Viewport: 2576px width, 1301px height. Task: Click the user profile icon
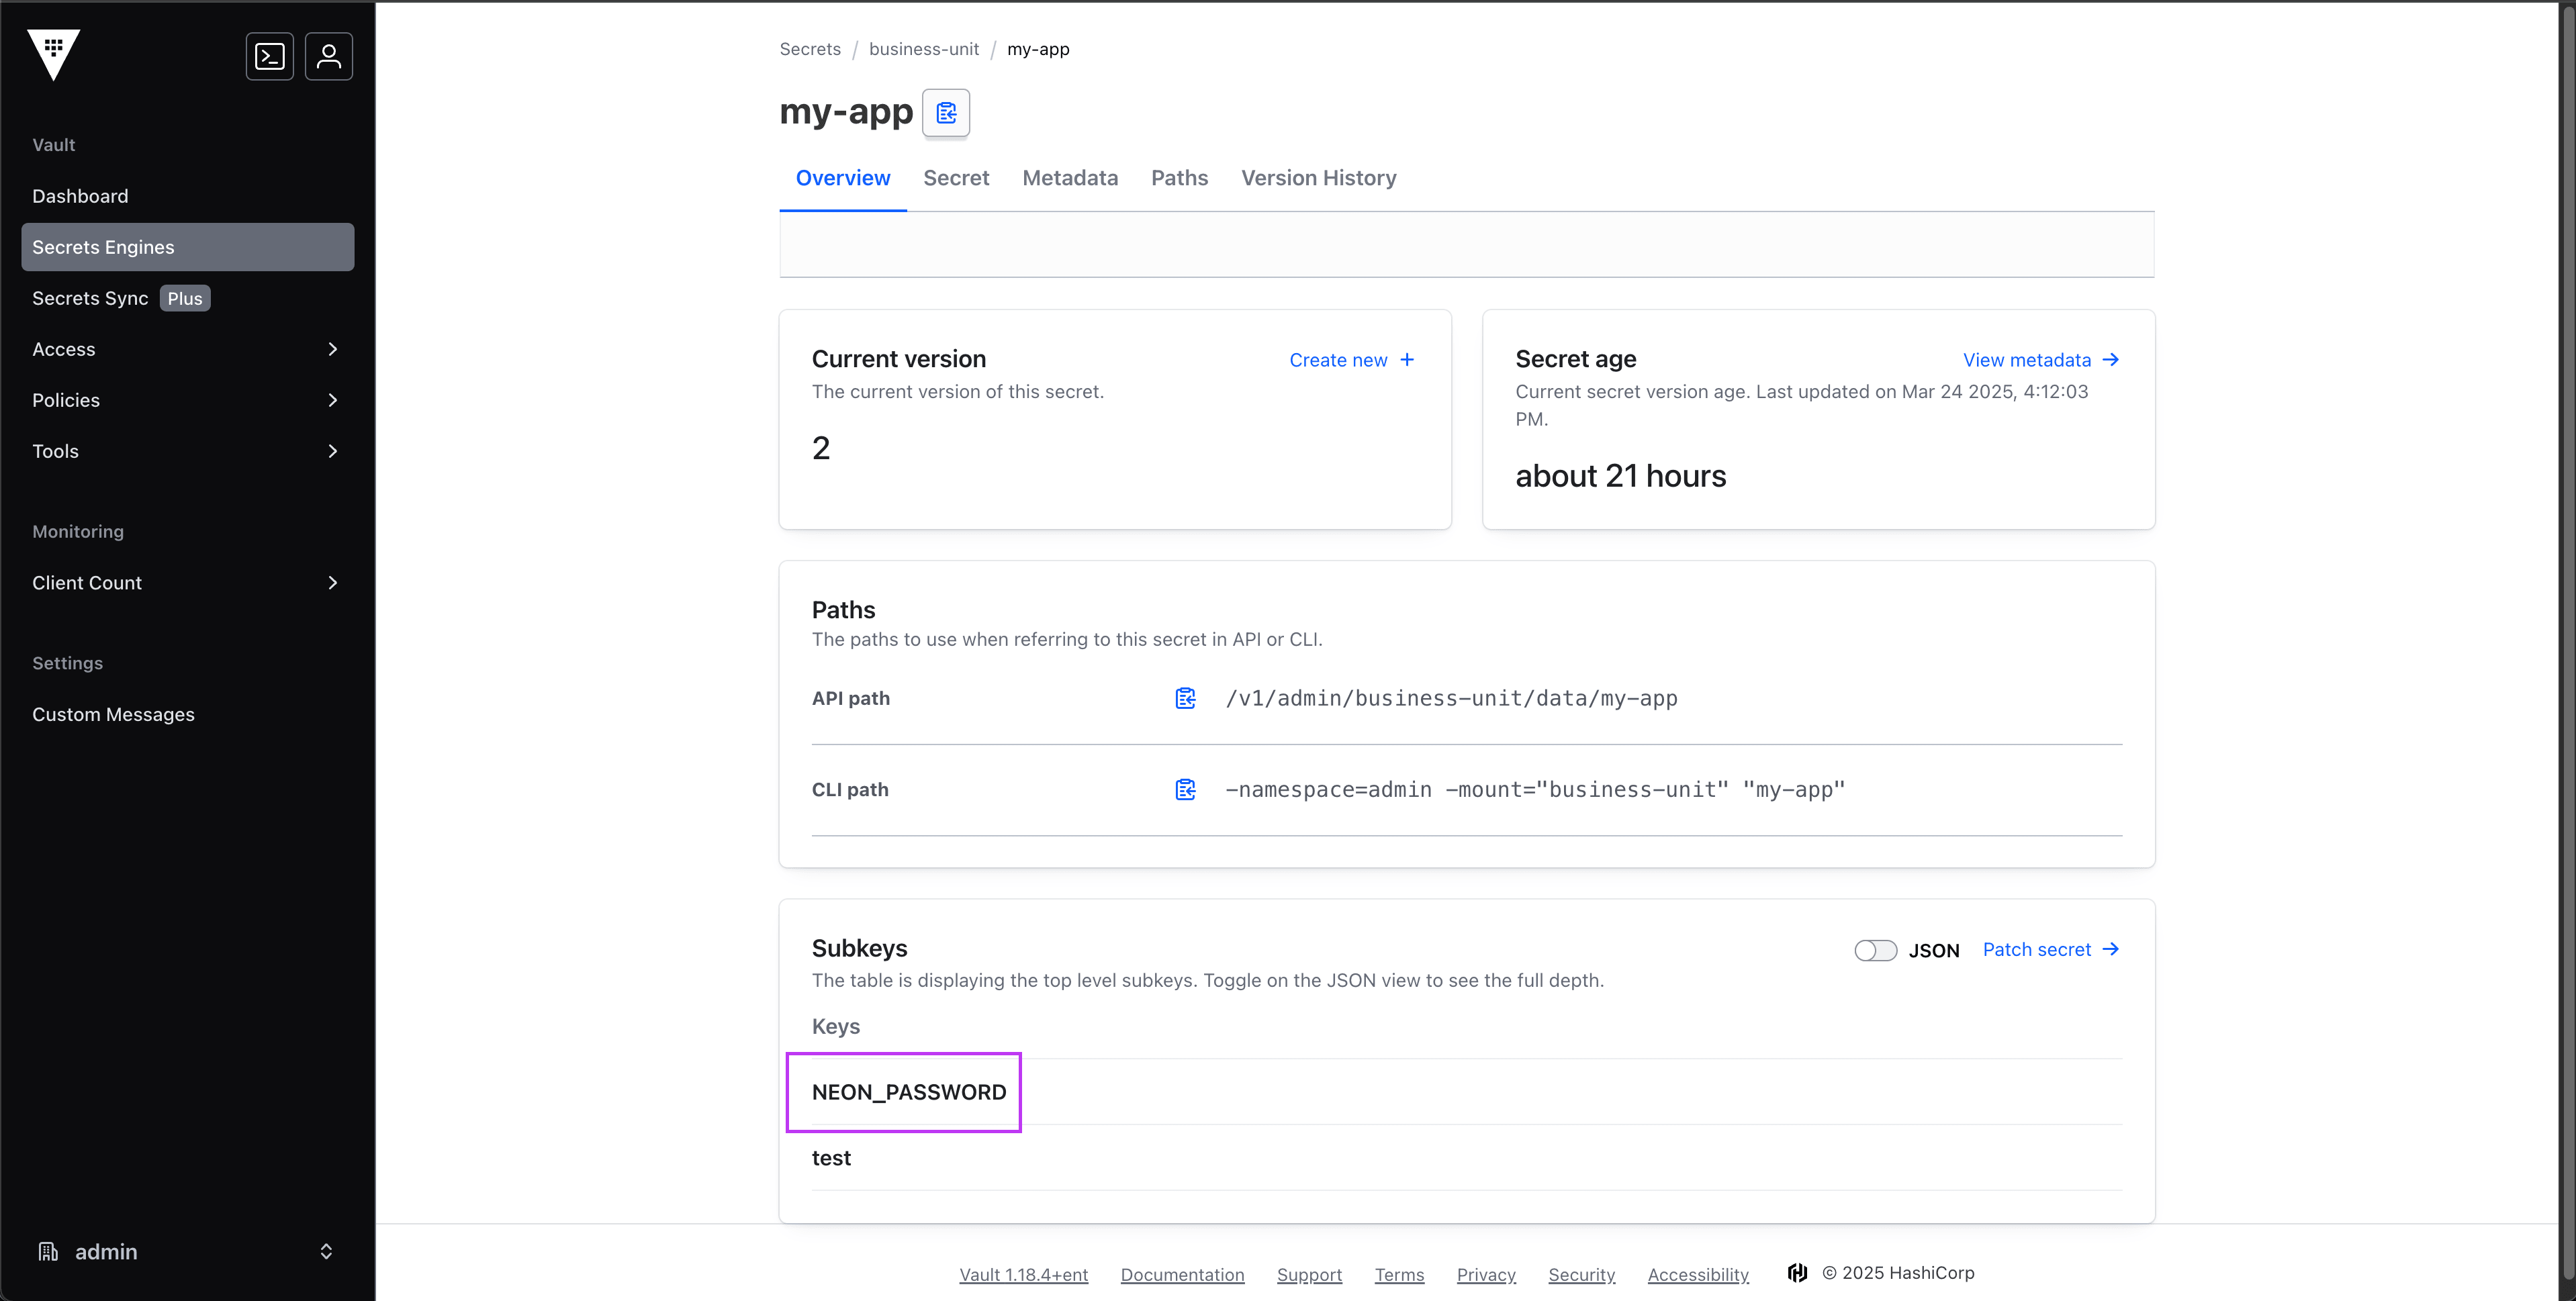(328, 56)
